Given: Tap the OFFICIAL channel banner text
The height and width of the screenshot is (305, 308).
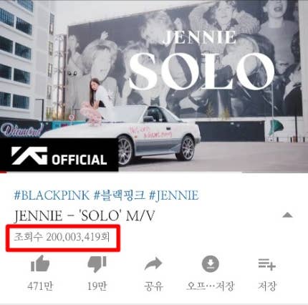Looking at the screenshot, I should [80, 160].
